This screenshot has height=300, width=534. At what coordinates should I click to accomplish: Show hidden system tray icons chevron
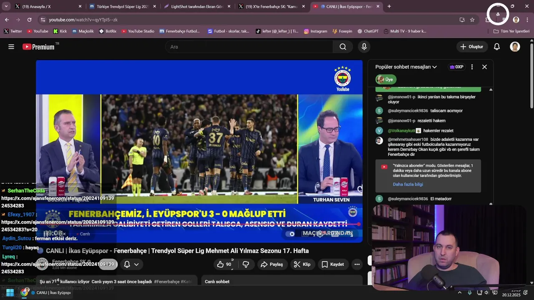(x=459, y=292)
